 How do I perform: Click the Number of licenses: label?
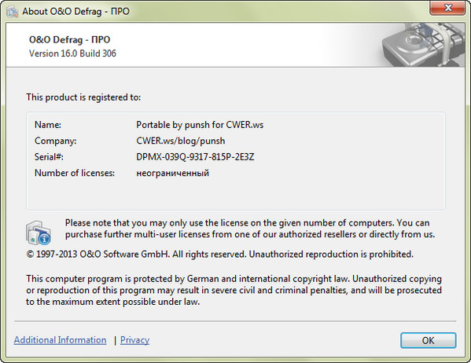[75, 173]
